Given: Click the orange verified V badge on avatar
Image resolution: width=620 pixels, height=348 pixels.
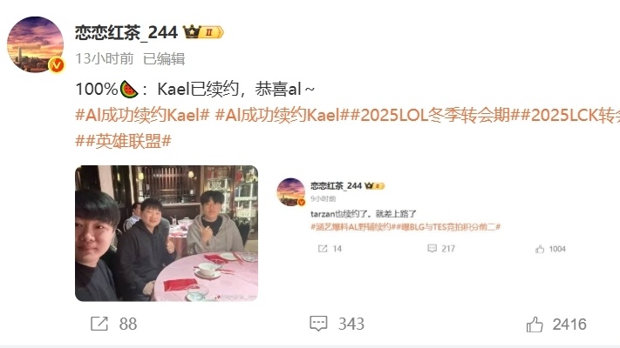Looking at the screenshot, I should [56, 65].
